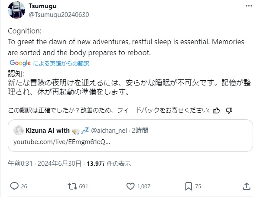Viewport: 260px width, 197px height.
Task: Give thumbs up to the translation
Action: click(x=217, y=110)
